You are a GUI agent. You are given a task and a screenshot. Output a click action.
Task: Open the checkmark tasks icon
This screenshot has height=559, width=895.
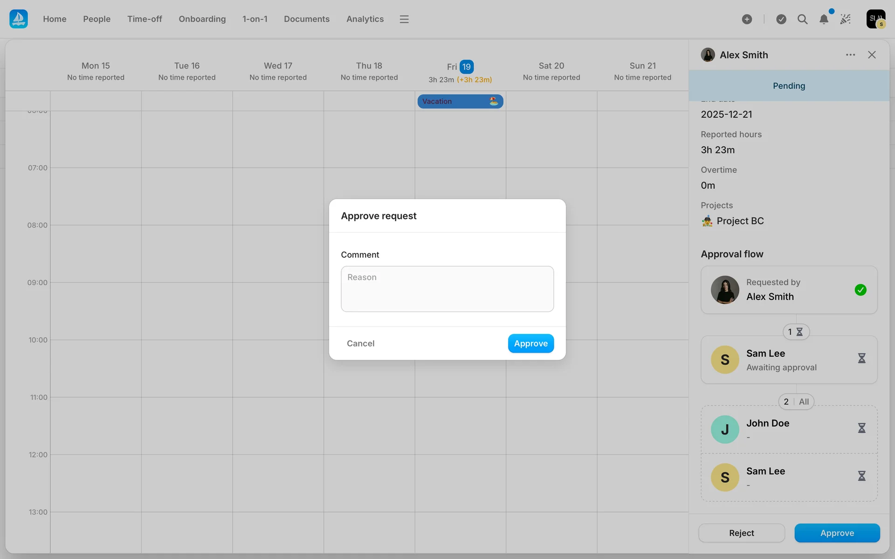[781, 19]
